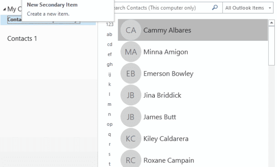The image size is (277, 167).
Task: Jump to q in the contact index
Action: click(x=109, y=134)
